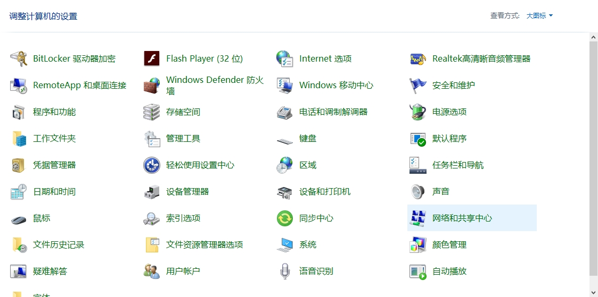Open the 任务栏和导航 icon
This screenshot has height=297, width=598.
417,165
